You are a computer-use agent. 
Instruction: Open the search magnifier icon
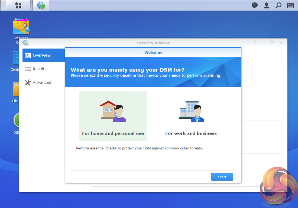[278, 5]
